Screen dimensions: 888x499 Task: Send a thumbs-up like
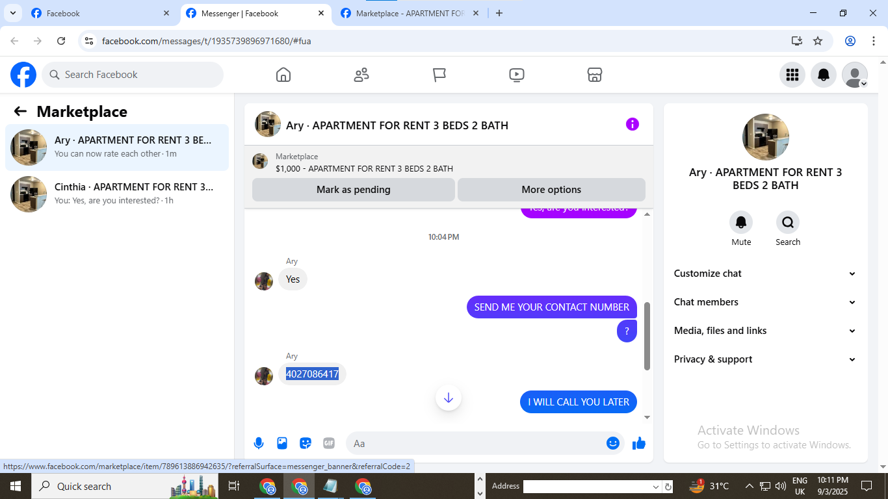click(639, 443)
